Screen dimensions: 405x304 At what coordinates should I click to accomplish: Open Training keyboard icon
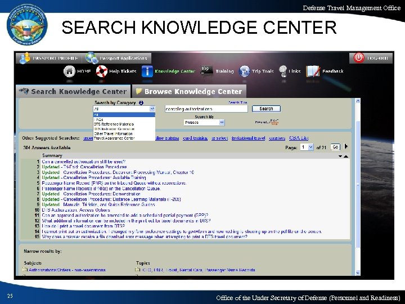coord(207,70)
